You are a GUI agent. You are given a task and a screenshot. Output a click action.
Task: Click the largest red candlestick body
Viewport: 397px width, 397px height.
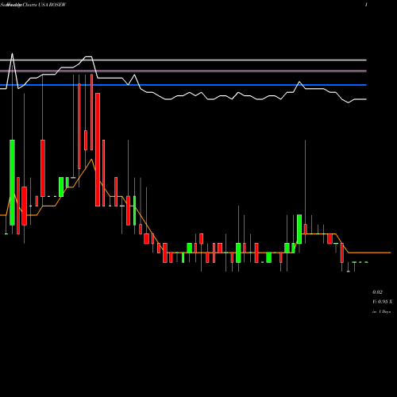(98, 149)
